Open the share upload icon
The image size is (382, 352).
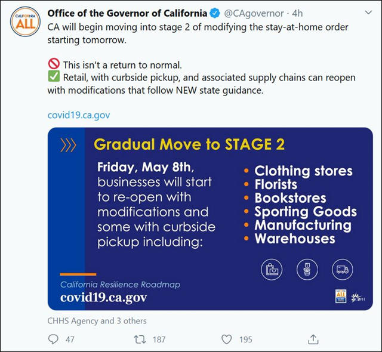[x=313, y=339]
